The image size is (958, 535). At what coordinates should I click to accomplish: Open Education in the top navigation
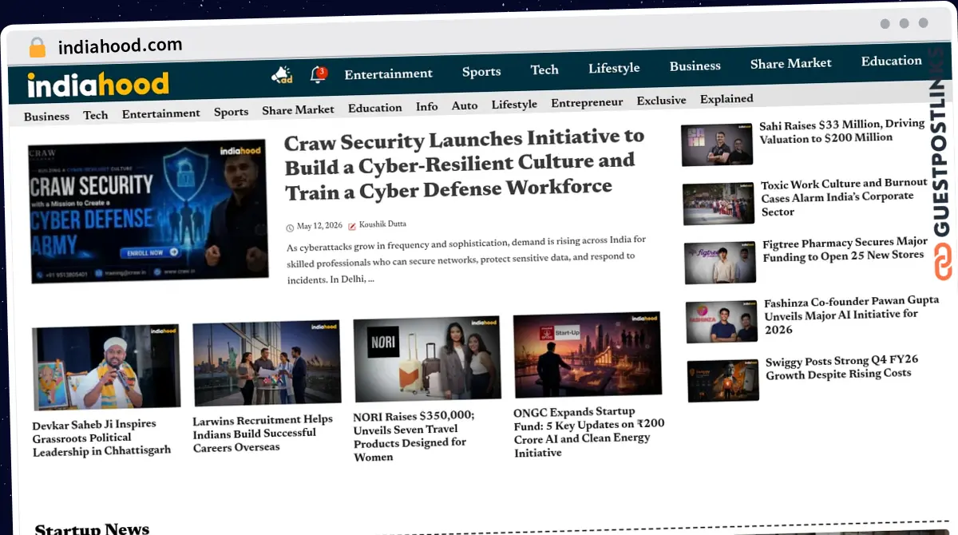[891, 61]
